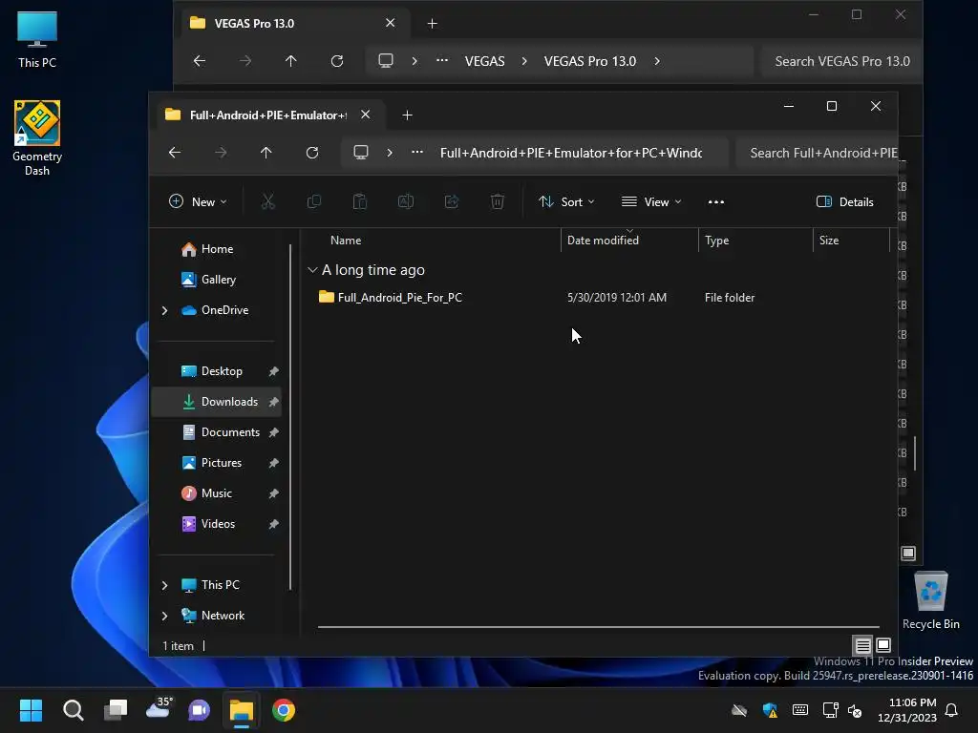This screenshot has width=978, height=733.
Task: Click the Share icon in toolbar
Action: (x=452, y=201)
